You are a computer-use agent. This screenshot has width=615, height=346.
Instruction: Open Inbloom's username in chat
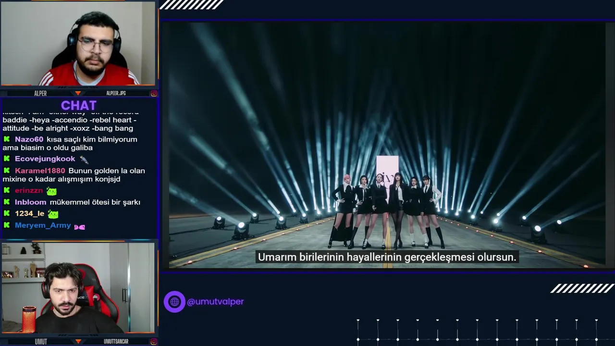31,202
